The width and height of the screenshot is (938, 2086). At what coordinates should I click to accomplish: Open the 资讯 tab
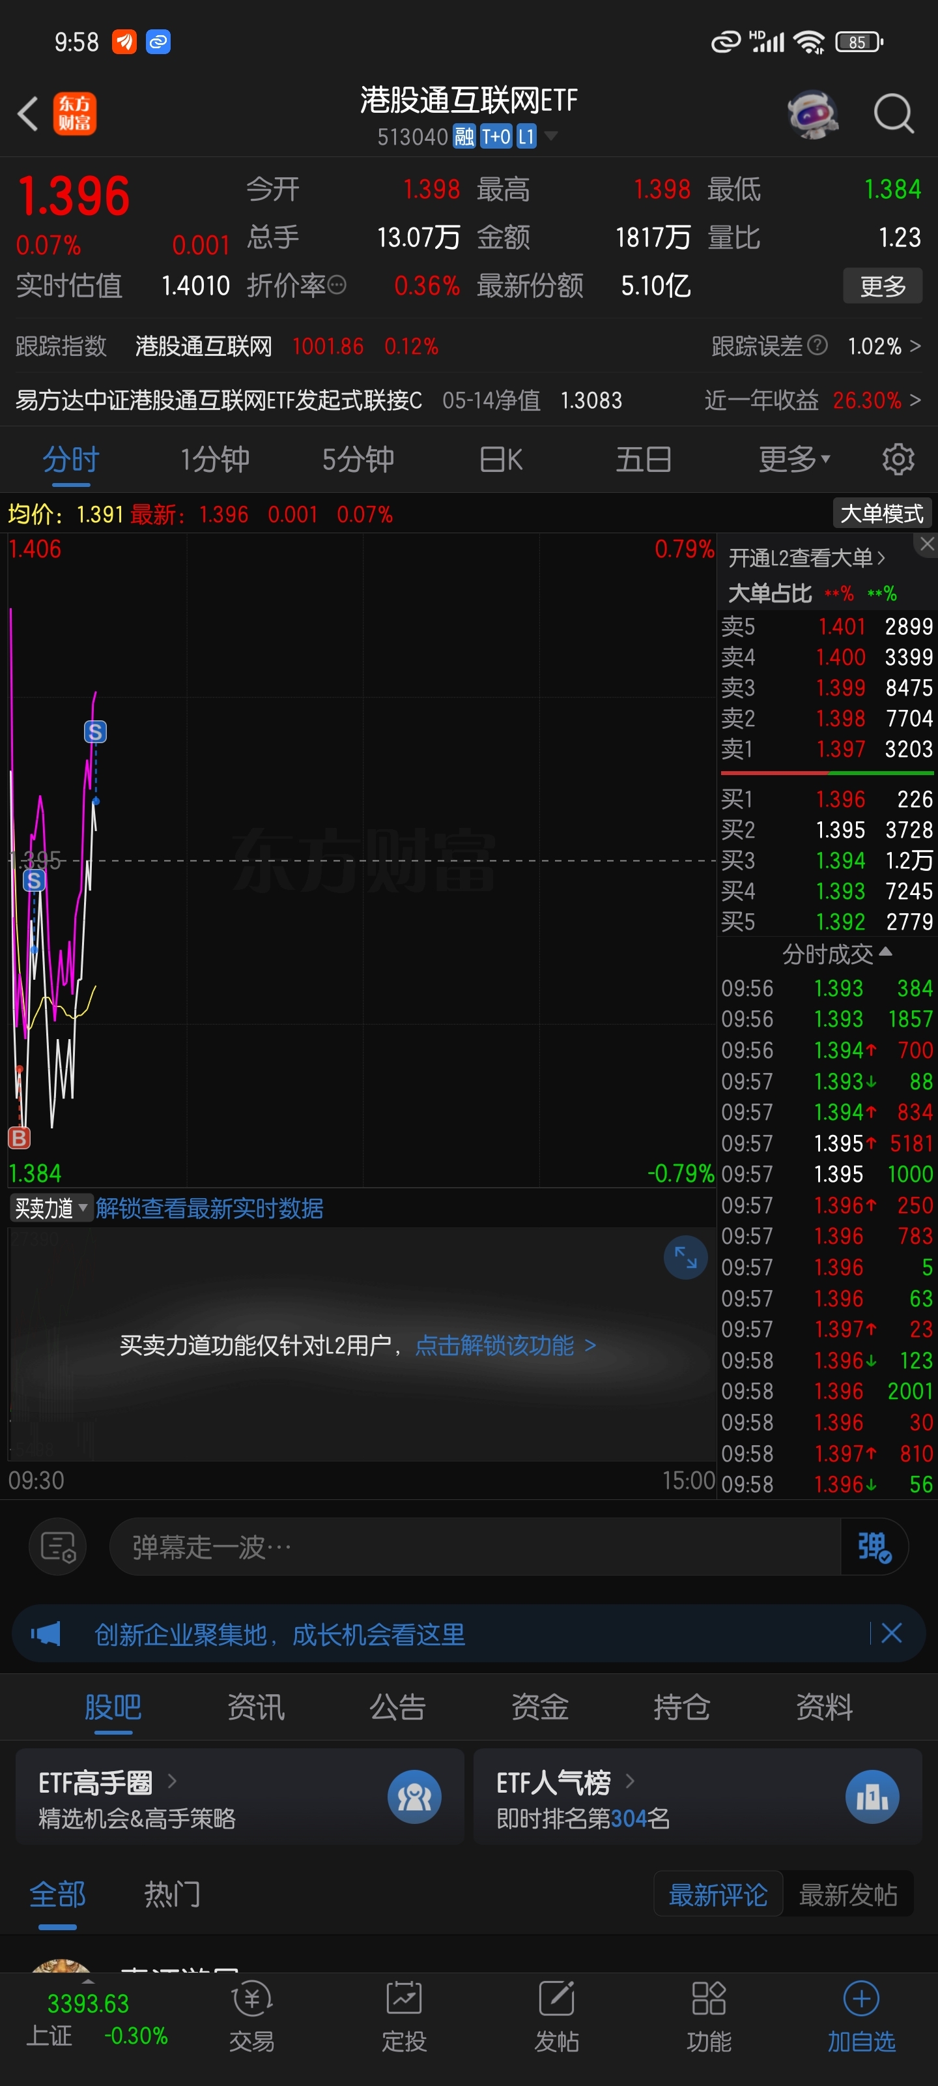coord(256,1707)
